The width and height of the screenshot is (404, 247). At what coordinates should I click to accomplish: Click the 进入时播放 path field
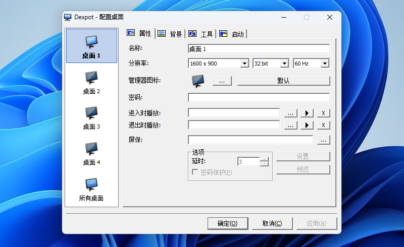(234, 113)
